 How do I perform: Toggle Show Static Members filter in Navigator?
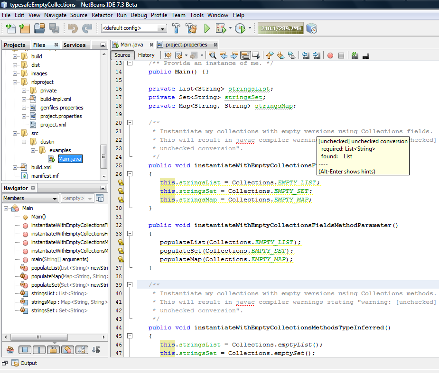point(39,349)
